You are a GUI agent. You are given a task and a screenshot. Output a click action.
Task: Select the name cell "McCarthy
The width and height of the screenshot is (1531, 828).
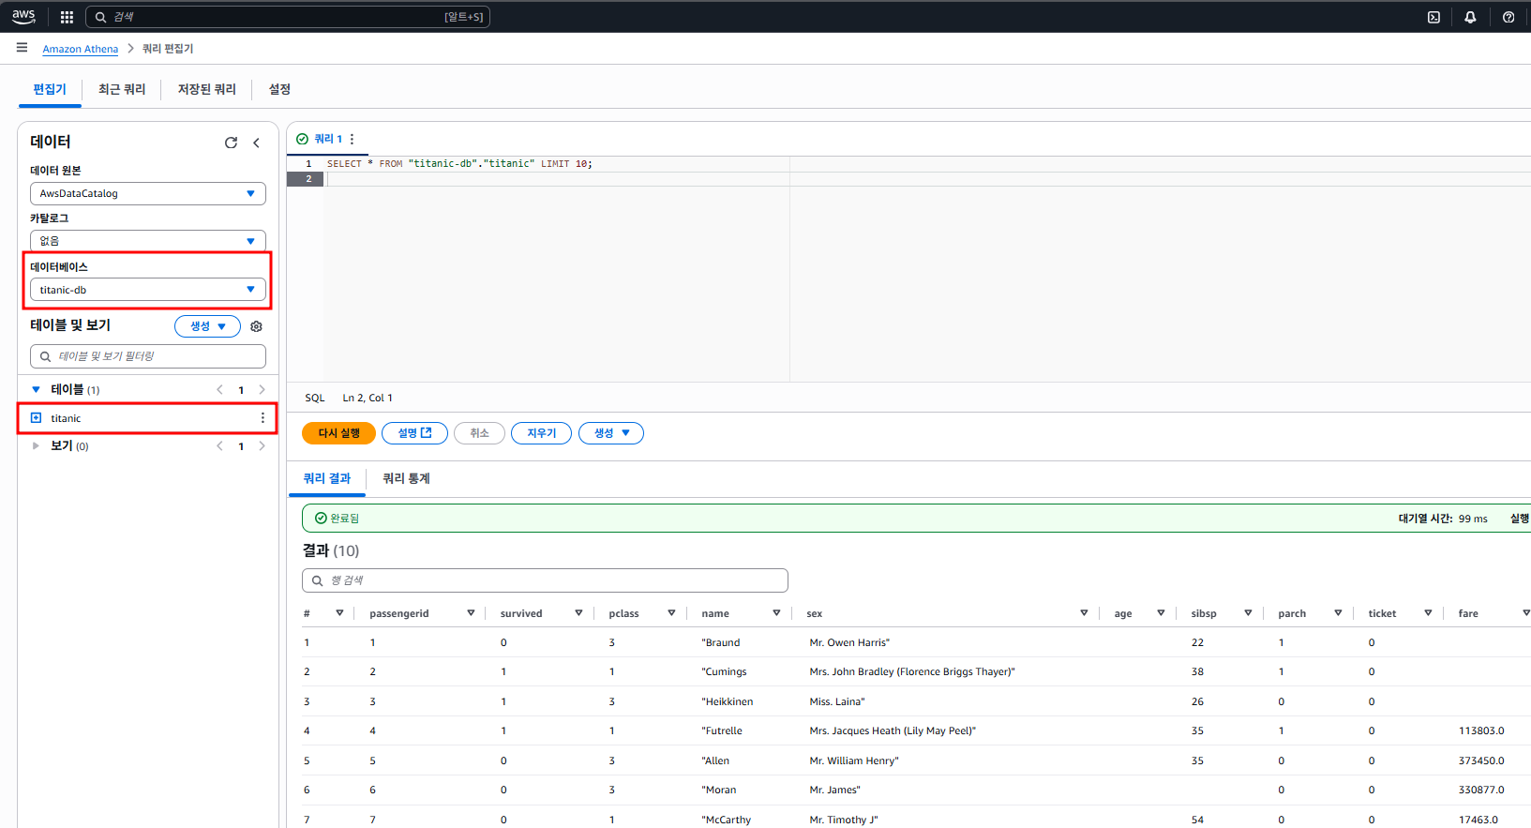(727, 820)
